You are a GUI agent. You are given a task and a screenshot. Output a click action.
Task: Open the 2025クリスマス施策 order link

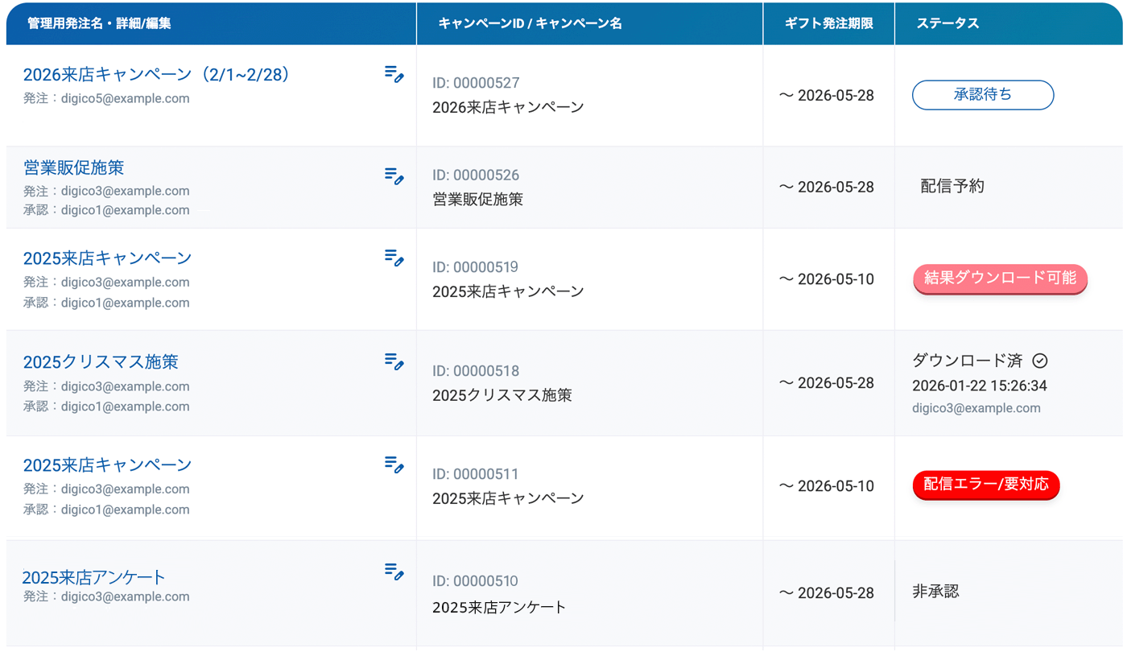101,362
